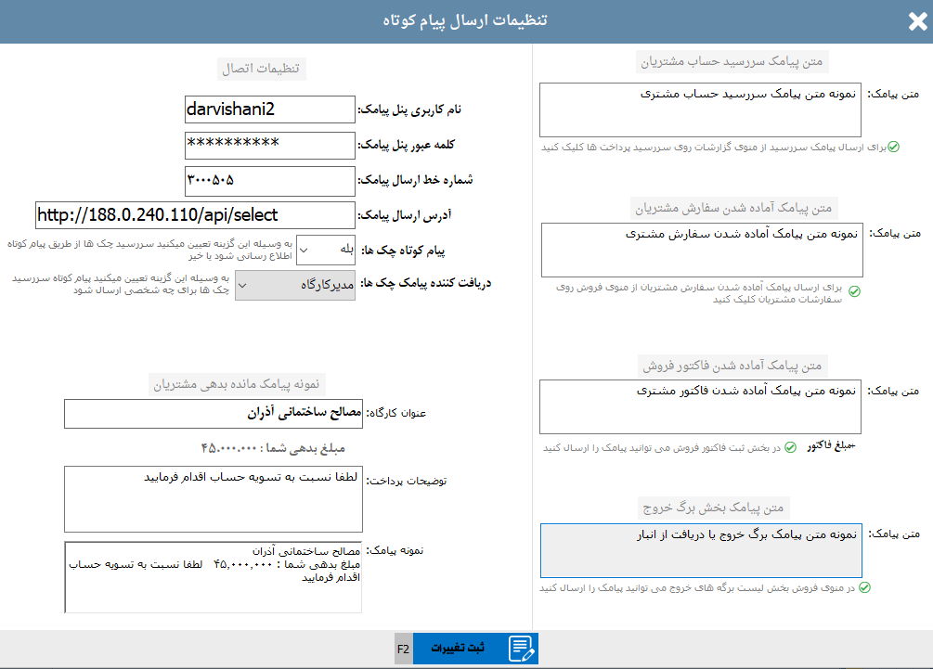933x669 pixels.
Task: Click the مبلغ بدهی شما : ۴۵.۰۰۰.۰۰۰ text
Action: point(273,448)
